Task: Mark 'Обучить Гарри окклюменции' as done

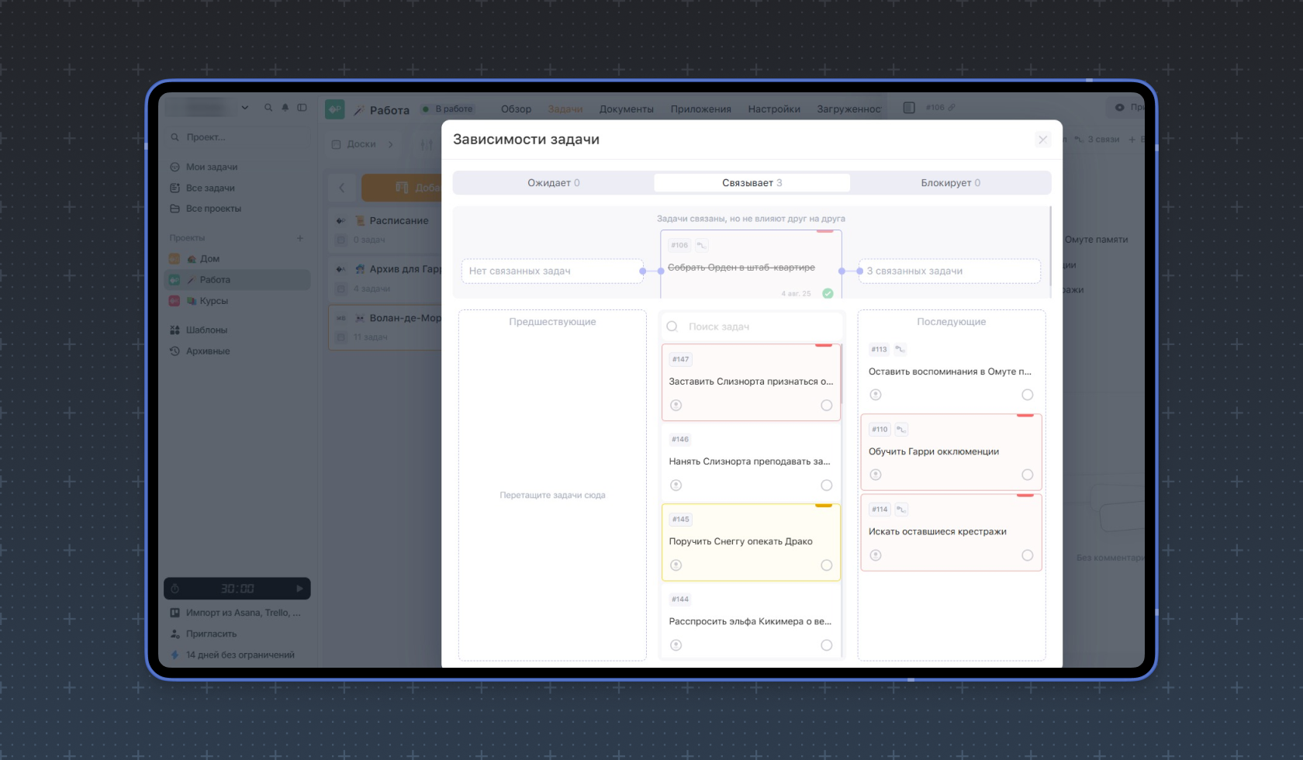Action: tap(1027, 475)
